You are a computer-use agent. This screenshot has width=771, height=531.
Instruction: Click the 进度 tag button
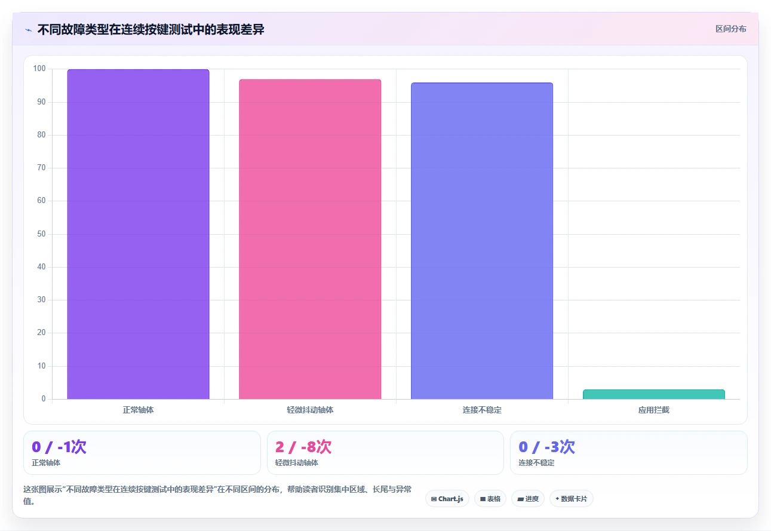click(528, 499)
